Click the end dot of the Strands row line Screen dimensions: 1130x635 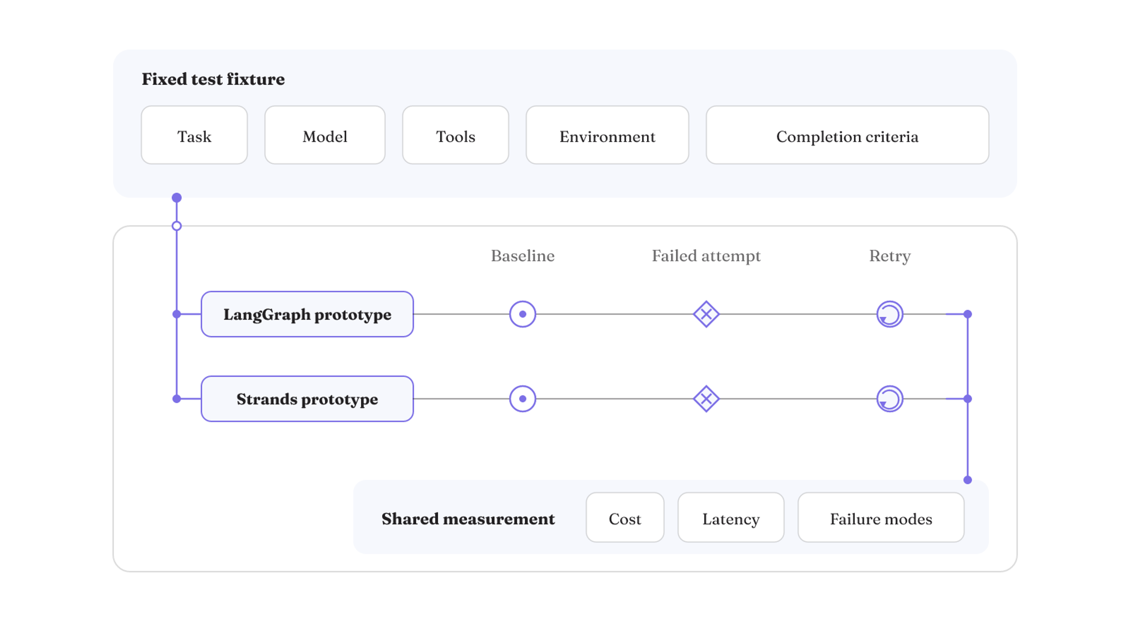tap(968, 399)
